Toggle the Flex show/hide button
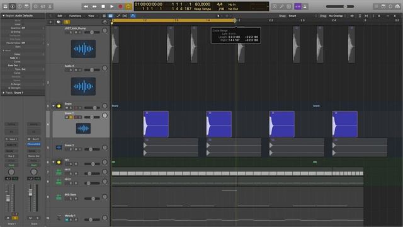Image resolution: width=403 pixels, height=227 pixels. click(x=125, y=16)
